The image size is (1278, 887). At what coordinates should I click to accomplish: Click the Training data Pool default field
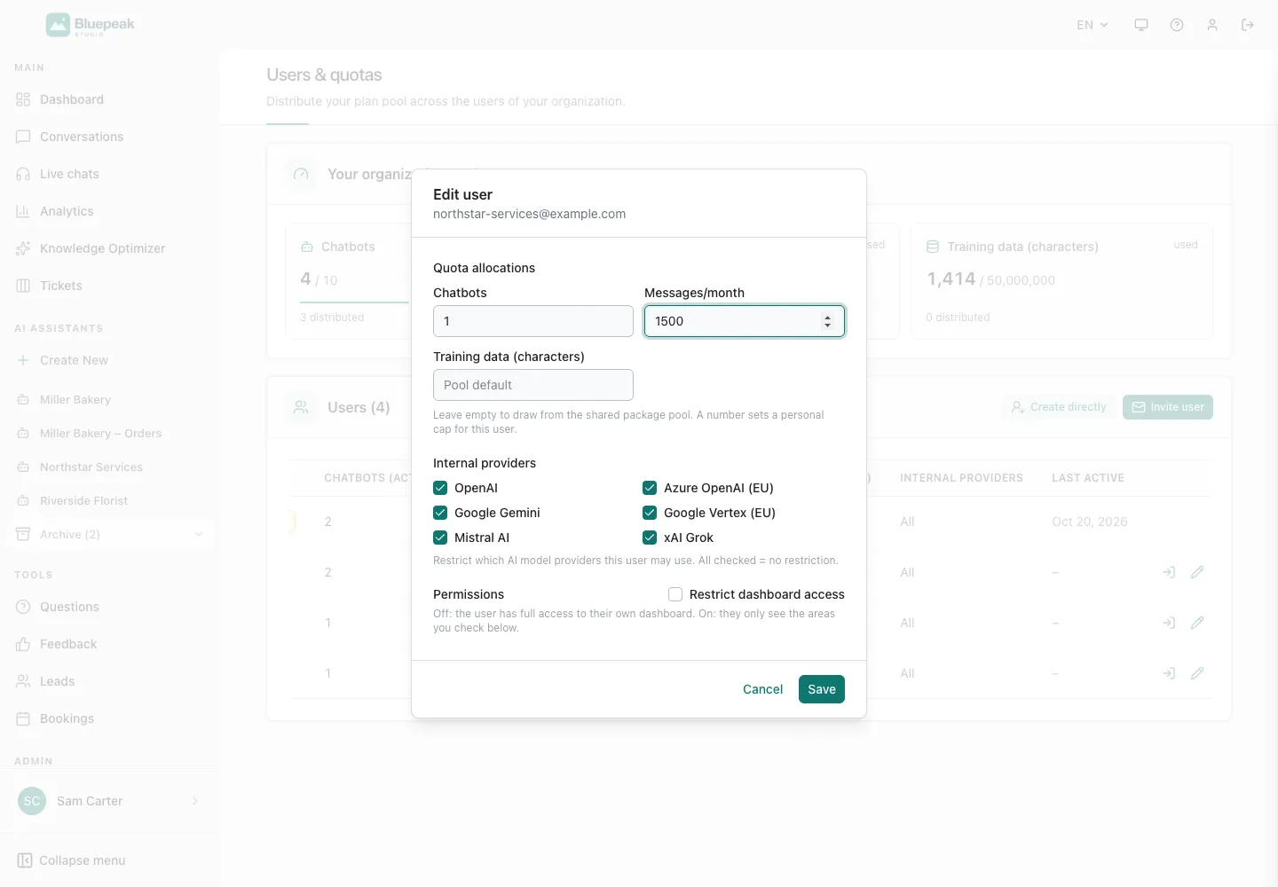click(x=533, y=385)
